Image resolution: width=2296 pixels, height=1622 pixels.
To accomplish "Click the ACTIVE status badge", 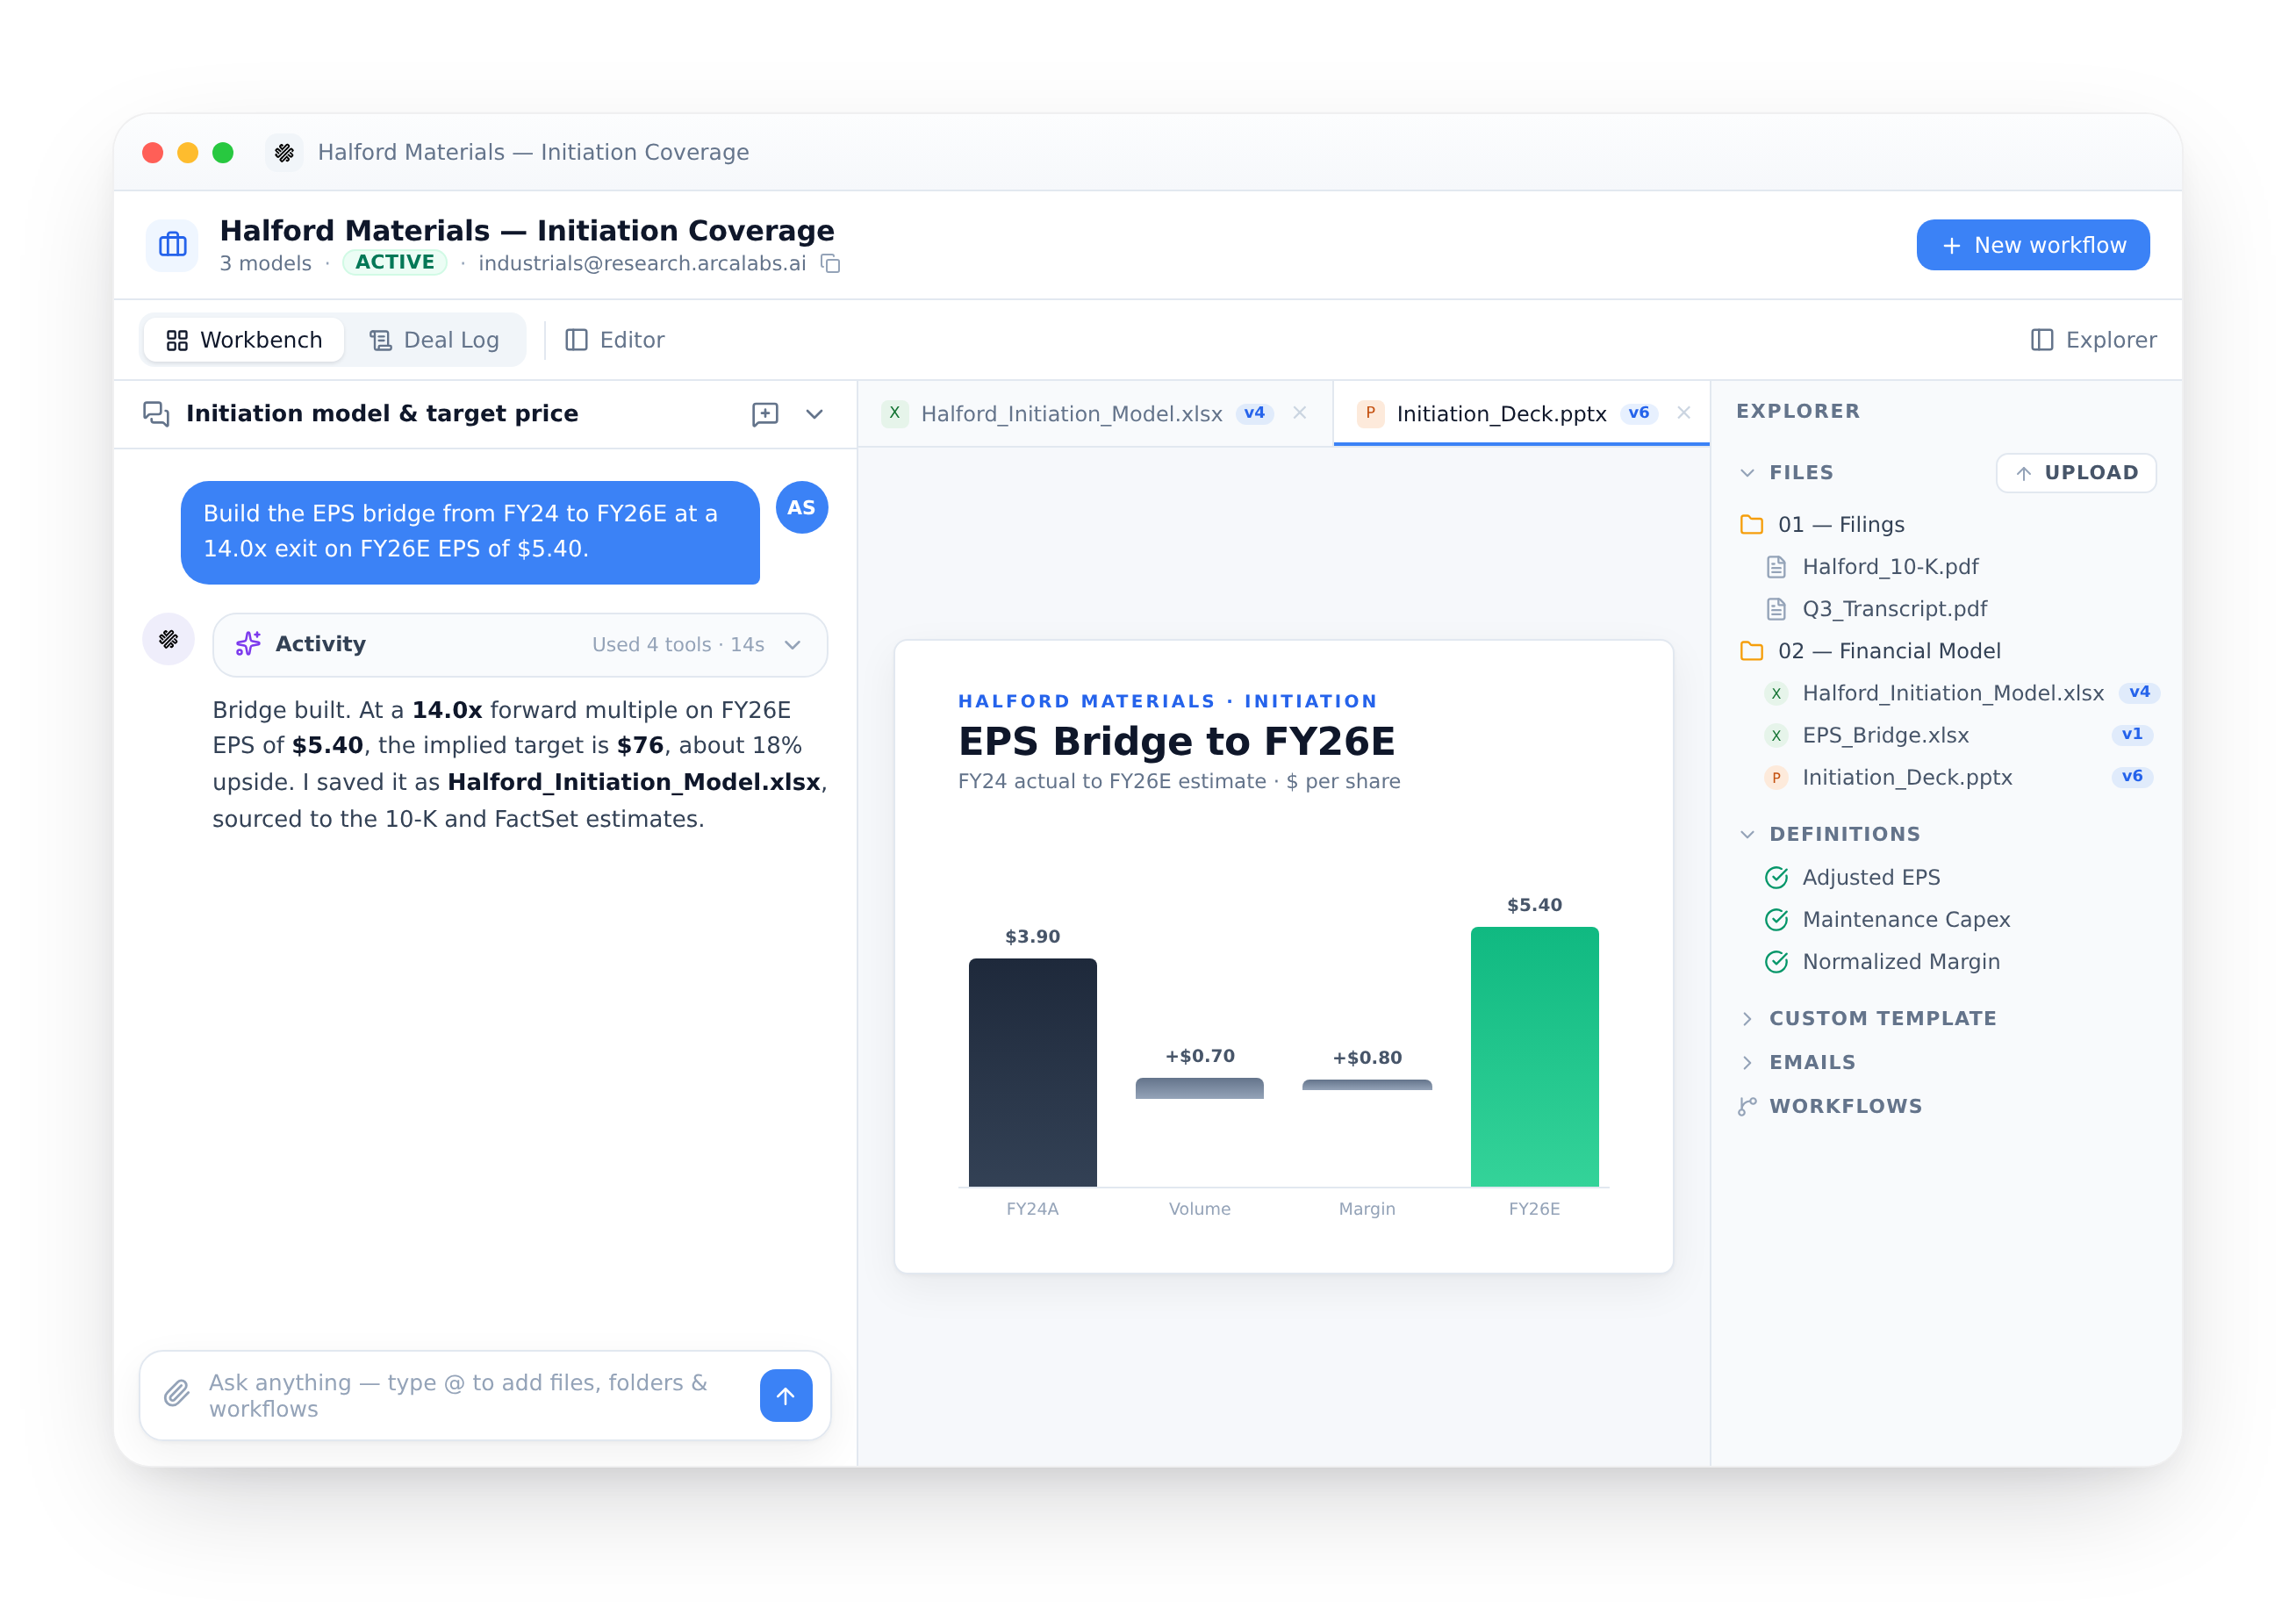I will click(395, 262).
